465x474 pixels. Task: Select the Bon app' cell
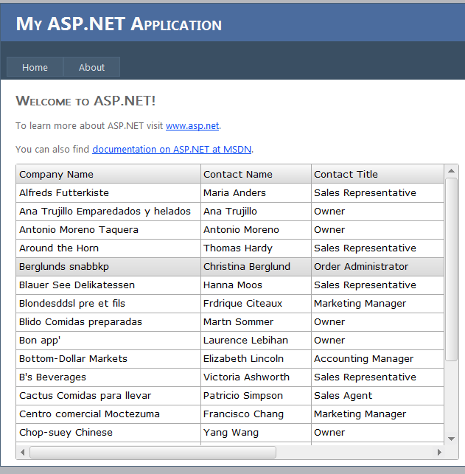click(x=108, y=341)
